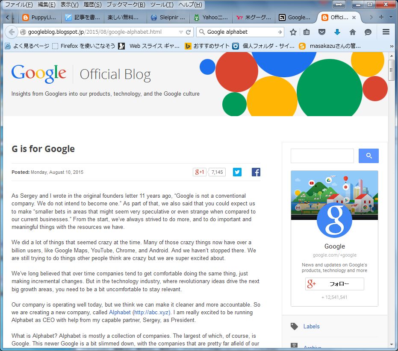398x351 pixels.
Task: Open the bookmarks list icon
Action: [307, 32]
